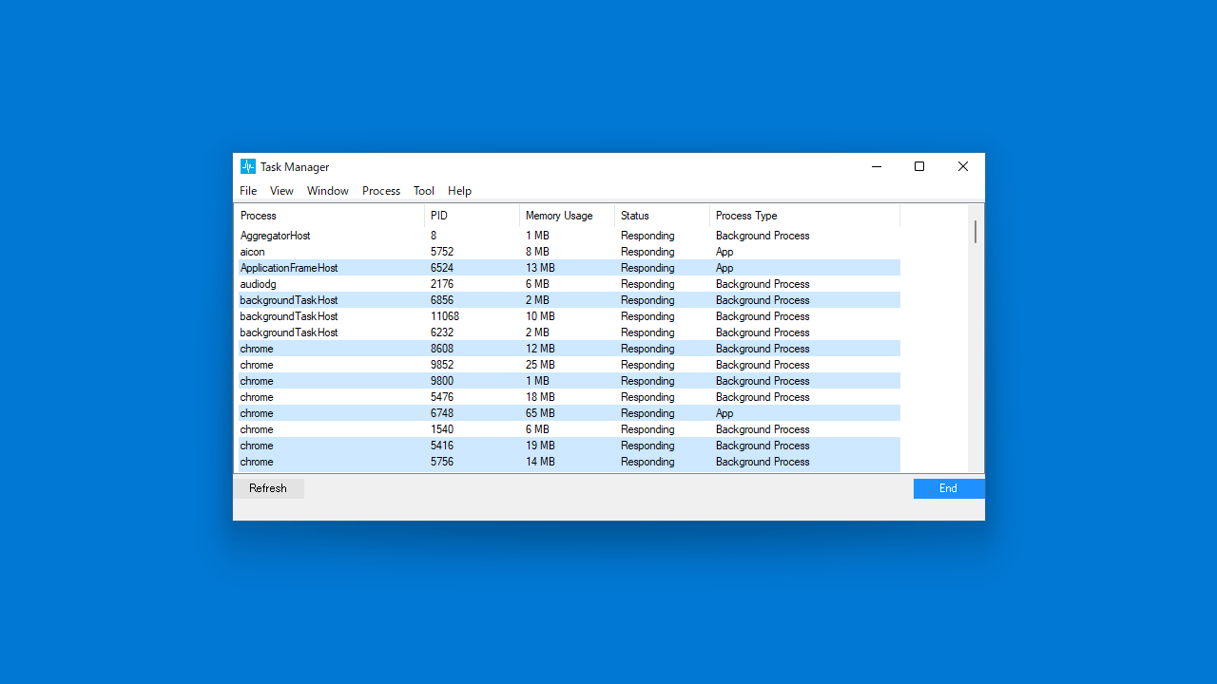Select the ApplicationFrameHost process row
The width and height of the screenshot is (1217, 684).
tap(569, 268)
